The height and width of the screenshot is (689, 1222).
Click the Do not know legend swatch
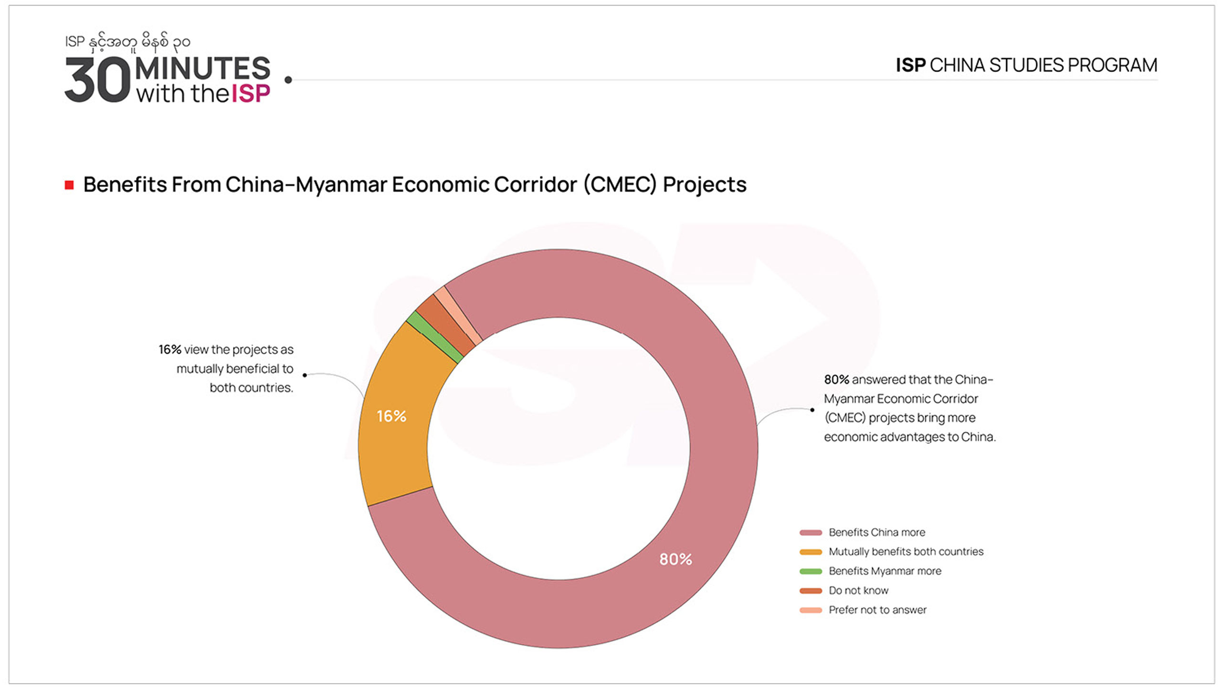pyautogui.click(x=811, y=591)
